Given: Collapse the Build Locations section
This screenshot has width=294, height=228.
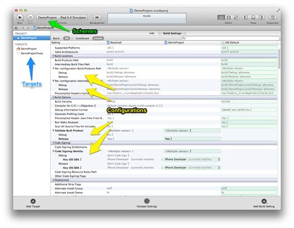Looking at the screenshot, I should pyautogui.click(x=53, y=56).
